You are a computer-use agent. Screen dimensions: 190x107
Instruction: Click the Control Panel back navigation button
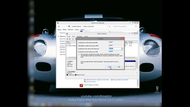pyautogui.click(x=59, y=26)
